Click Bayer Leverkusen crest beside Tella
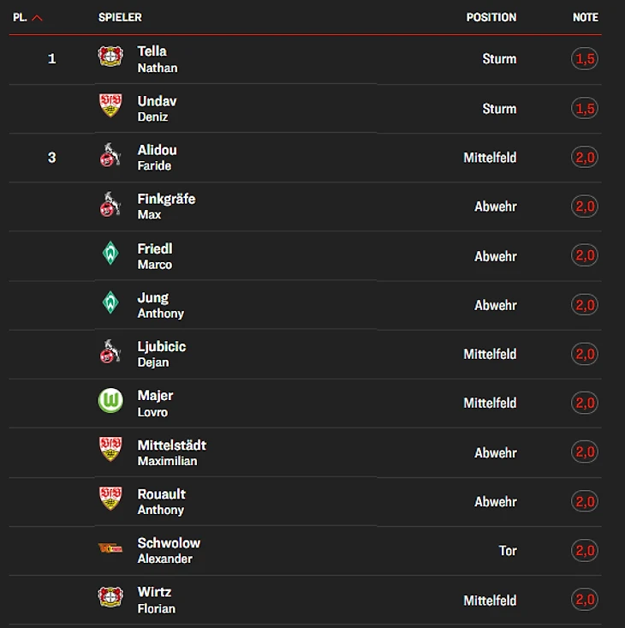The height and width of the screenshot is (628, 625). click(110, 58)
